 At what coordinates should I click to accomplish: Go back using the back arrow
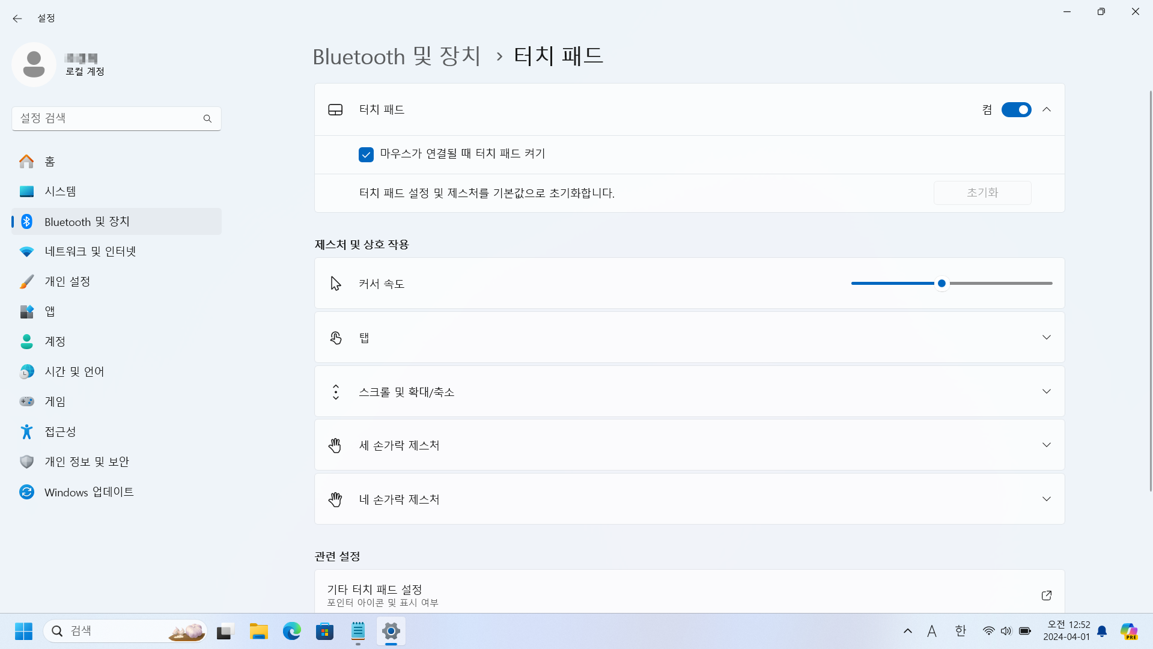coord(17,19)
